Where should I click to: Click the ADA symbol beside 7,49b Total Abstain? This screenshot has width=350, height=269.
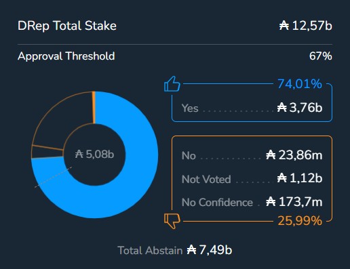[x=191, y=250]
